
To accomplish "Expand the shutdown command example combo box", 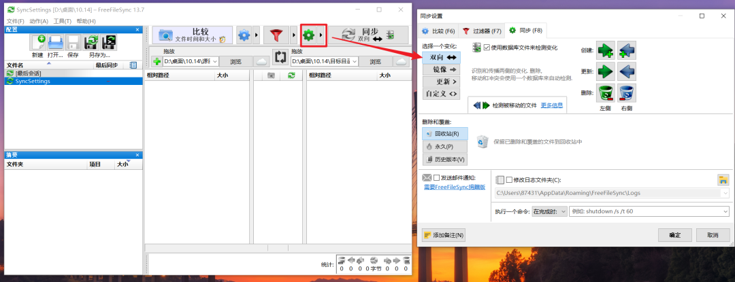I will [x=725, y=211].
